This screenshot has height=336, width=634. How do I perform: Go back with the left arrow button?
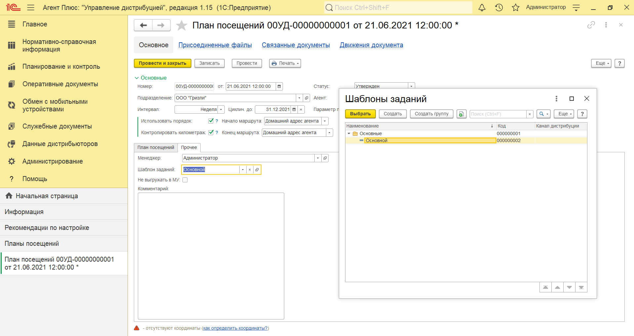point(143,25)
